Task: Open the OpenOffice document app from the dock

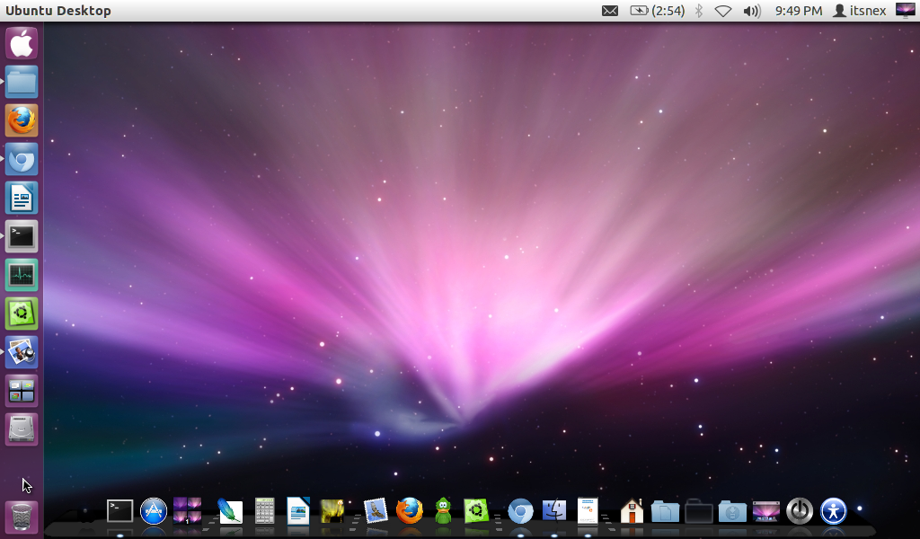Action: coord(297,512)
